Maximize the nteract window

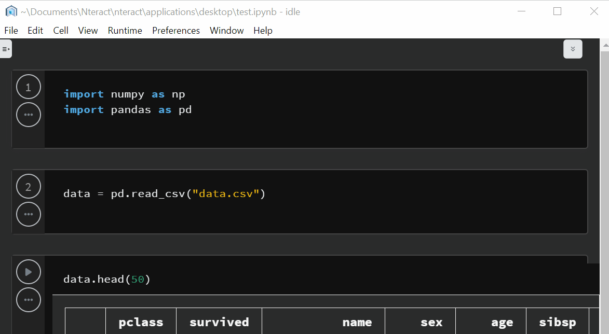[558, 11]
